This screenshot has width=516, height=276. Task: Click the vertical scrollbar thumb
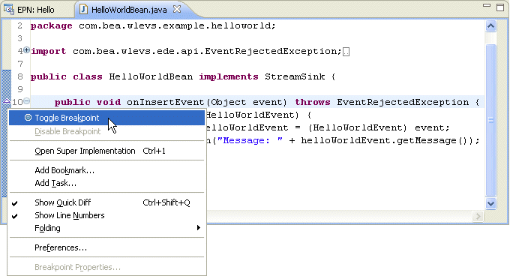(x=490, y=120)
